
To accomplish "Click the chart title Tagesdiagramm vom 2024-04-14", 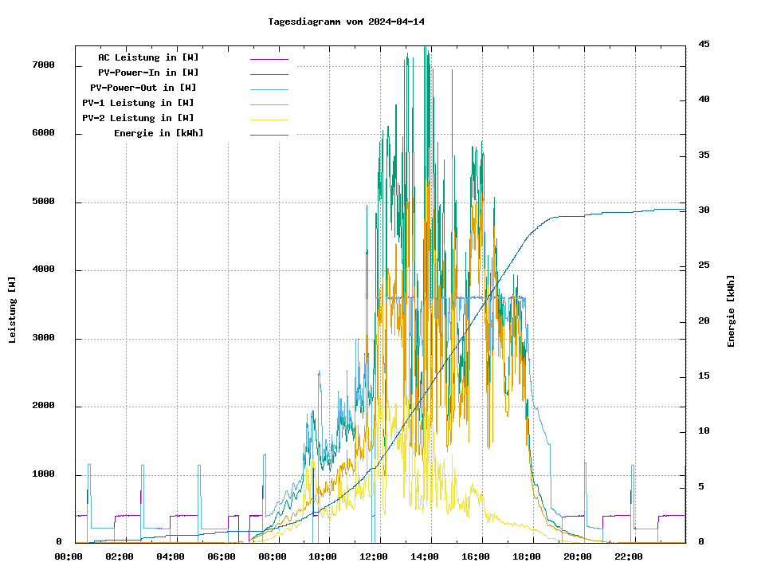I will (347, 22).
